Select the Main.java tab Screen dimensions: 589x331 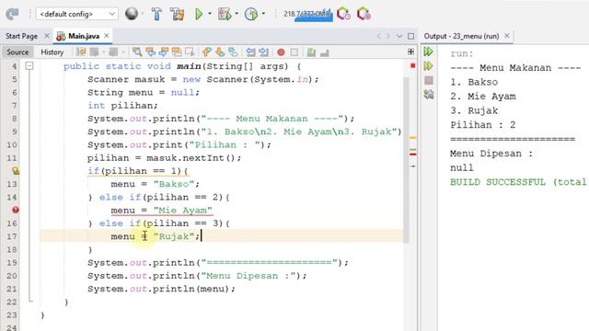[84, 36]
